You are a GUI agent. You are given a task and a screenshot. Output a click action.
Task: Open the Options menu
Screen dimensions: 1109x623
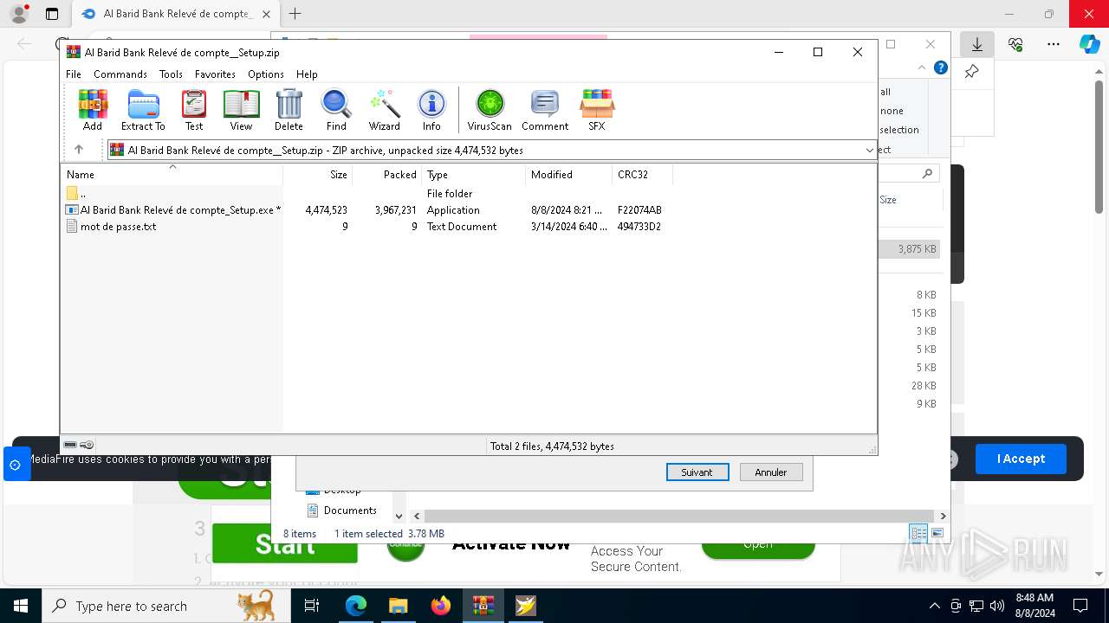pyautogui.click(x=266, y=74)
